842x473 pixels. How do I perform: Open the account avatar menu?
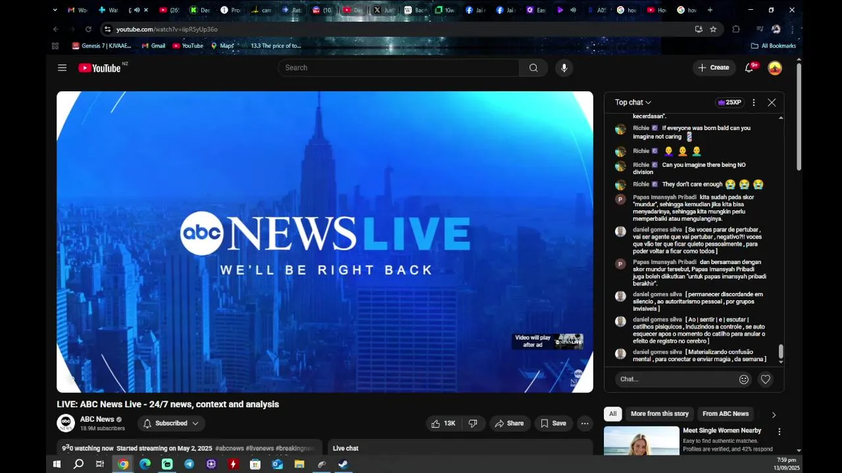click(x=775, y=68)
